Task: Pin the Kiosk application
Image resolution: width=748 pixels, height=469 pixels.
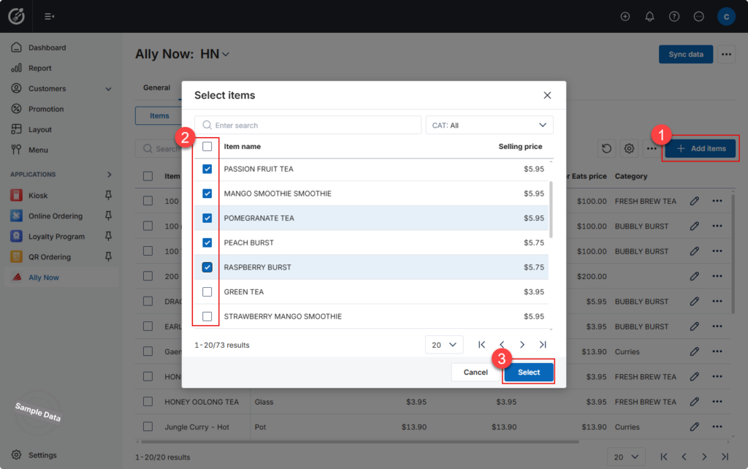Action: [x=108, y=195]
